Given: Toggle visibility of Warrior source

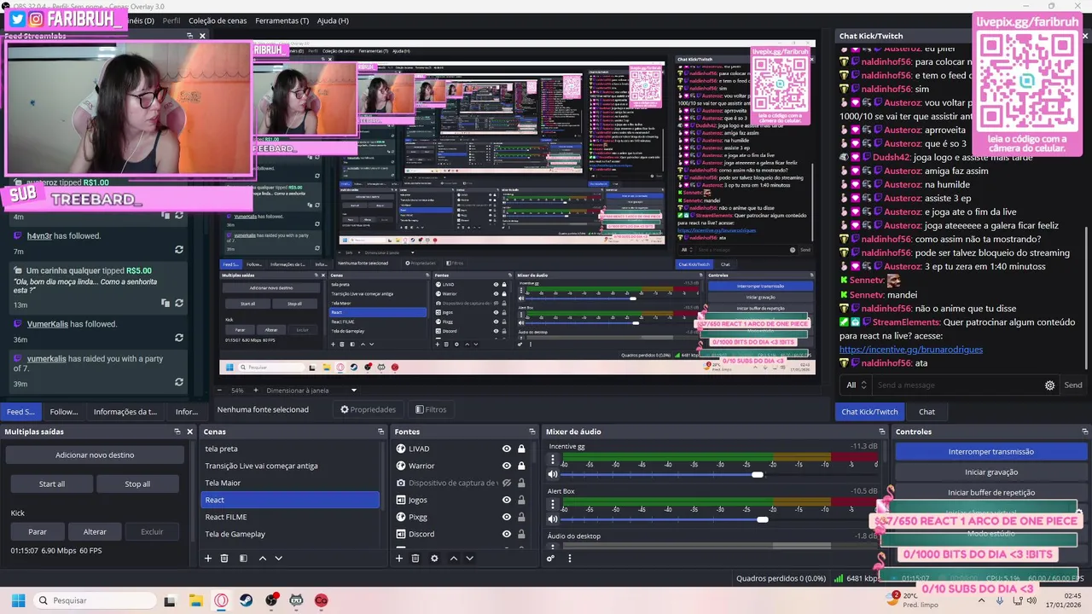Looking at the screenshot, I should (x=507, y=466).
